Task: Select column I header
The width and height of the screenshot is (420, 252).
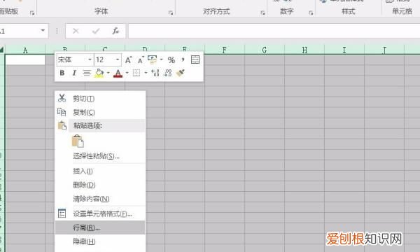Action: tap(344, 50)
